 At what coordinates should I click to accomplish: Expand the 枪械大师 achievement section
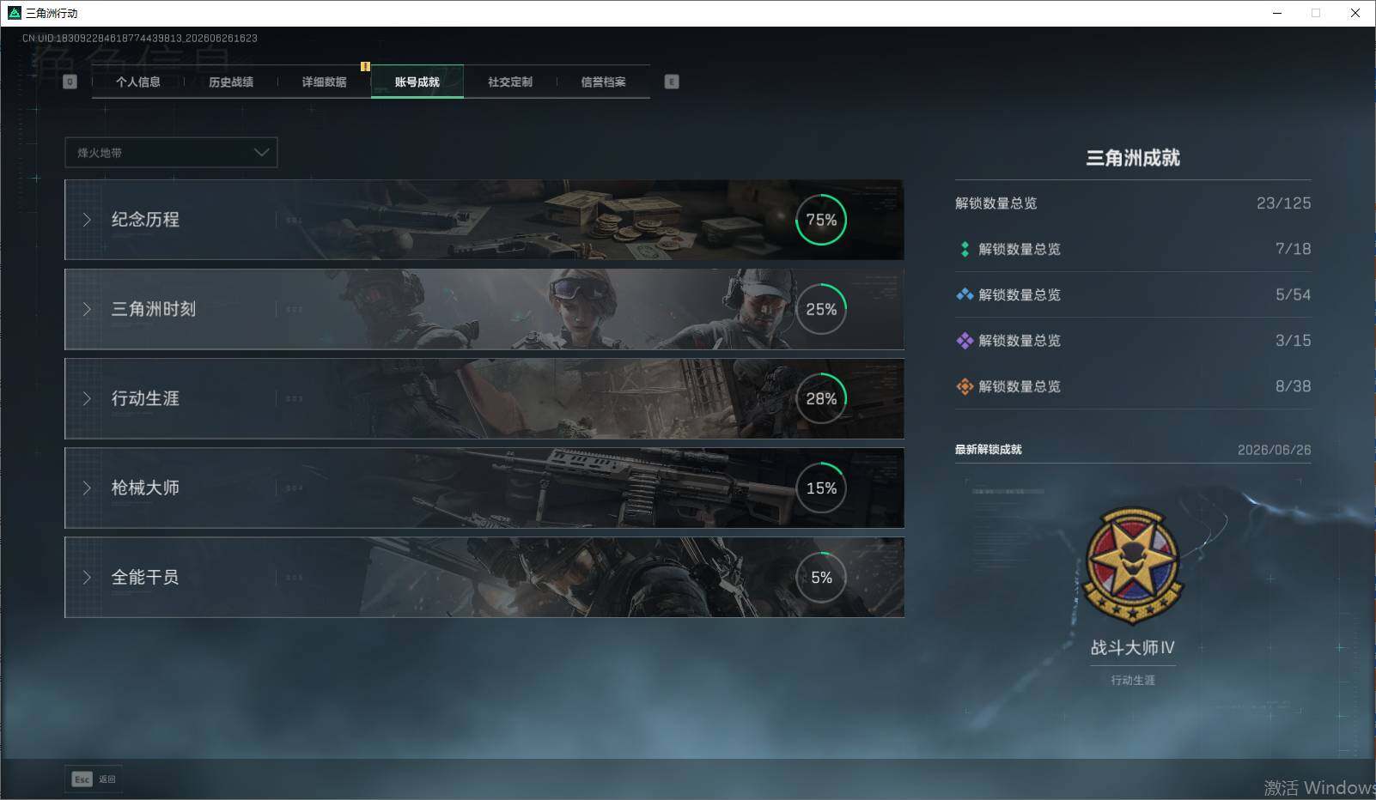coord(484,488)
